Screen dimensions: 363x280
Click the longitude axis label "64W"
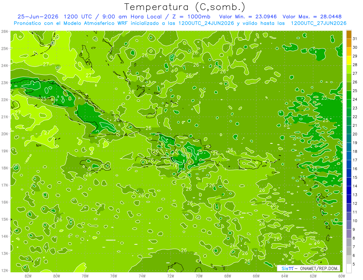[284, 276]
